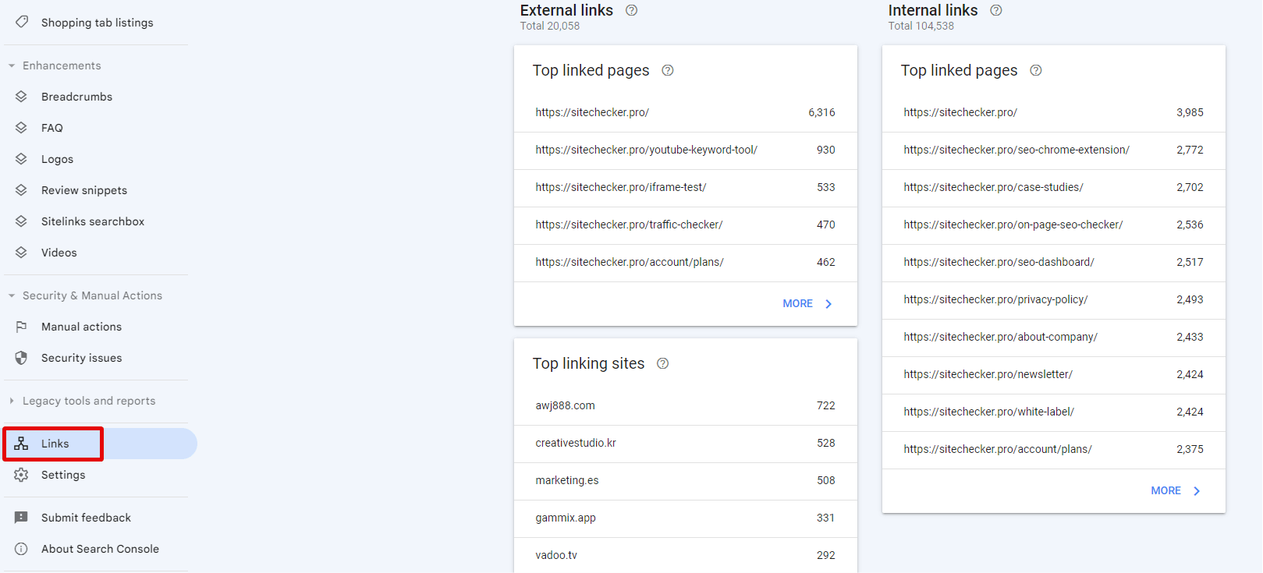Open internal row case-studies page

[x=1054, y=187]
